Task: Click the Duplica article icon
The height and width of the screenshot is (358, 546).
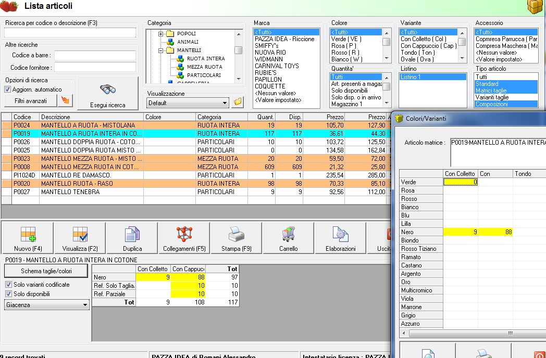Action: (132, 238)
